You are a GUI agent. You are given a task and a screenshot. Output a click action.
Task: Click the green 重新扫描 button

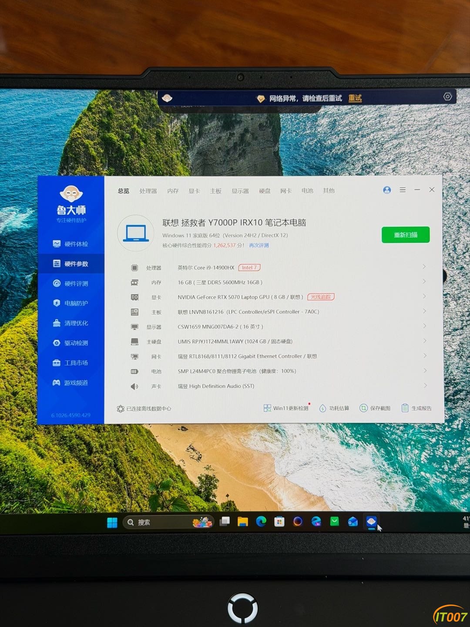[x=406, y=235]
